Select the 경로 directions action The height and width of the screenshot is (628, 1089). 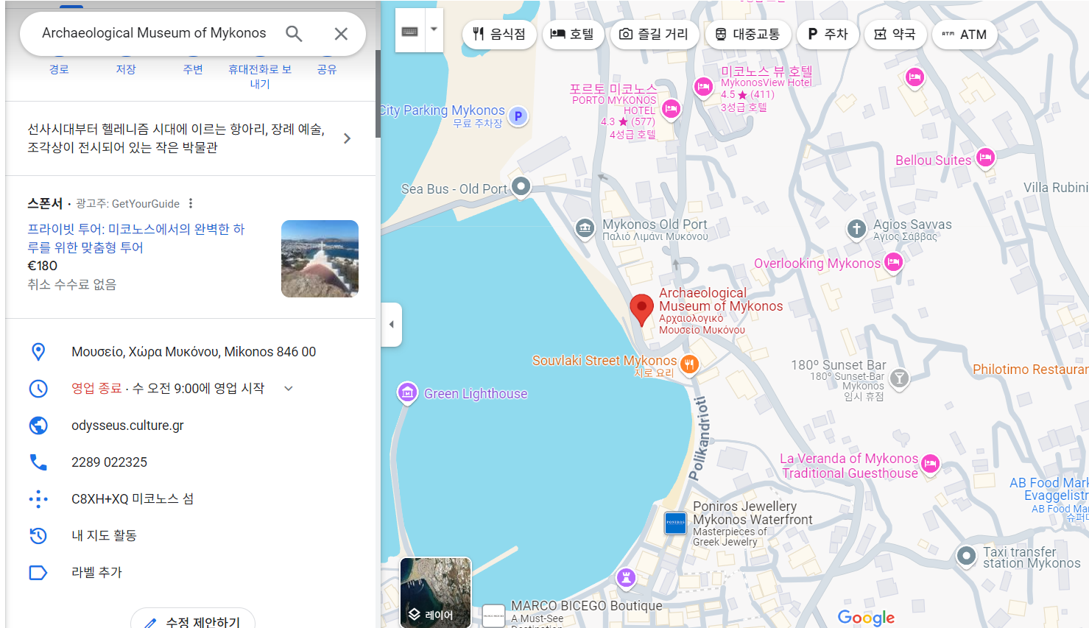click(x=59, y=69)
